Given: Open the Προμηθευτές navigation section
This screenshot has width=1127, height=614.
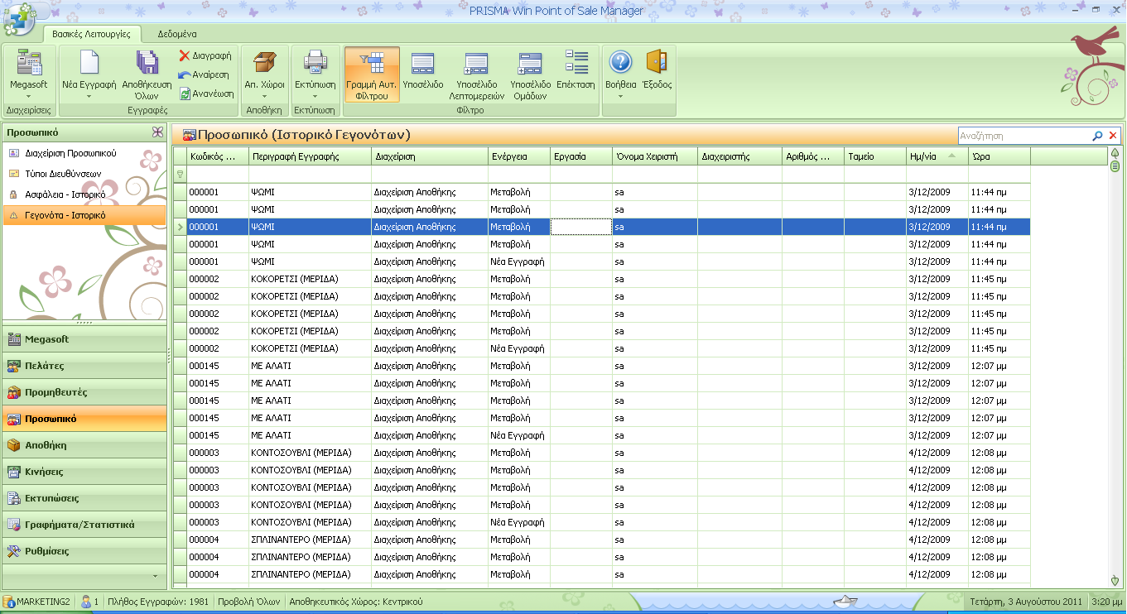Looking at the screenshot, I should pyautogui.click(x=84, y=392).
